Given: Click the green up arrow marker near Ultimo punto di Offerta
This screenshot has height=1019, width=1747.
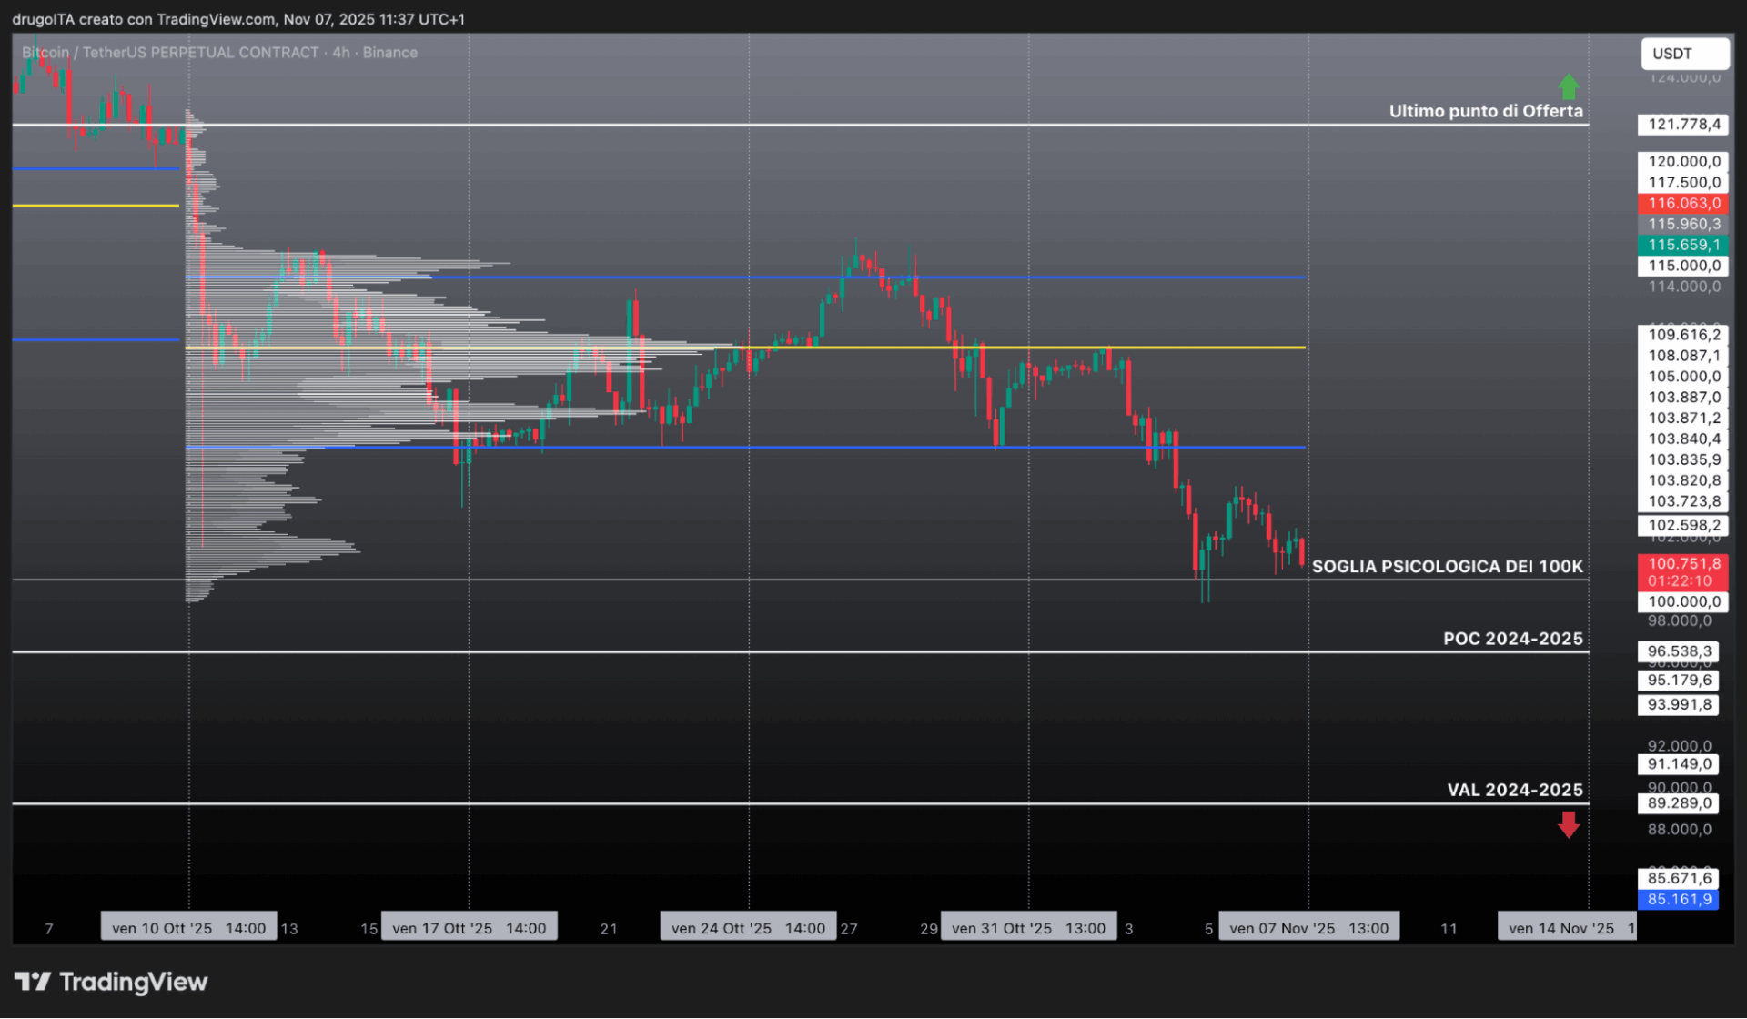Looking at the screenshot, I should tap(1569, 86).
